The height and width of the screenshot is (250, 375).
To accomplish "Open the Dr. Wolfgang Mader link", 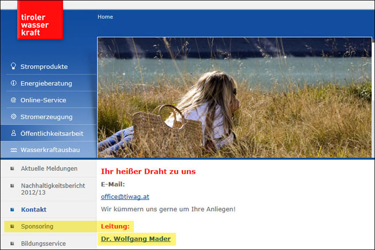I will click(x=136, y=239).
